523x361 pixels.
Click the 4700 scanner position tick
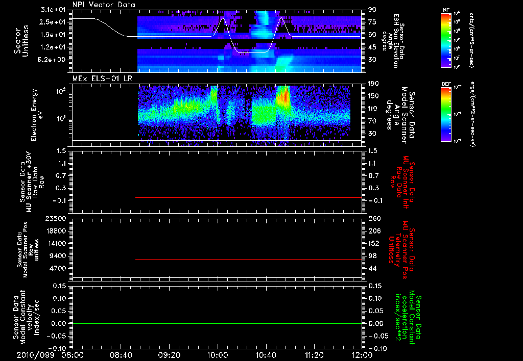pos(58,268)
